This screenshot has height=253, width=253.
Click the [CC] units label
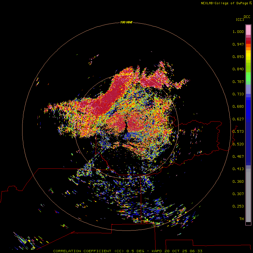click(240, 19)
